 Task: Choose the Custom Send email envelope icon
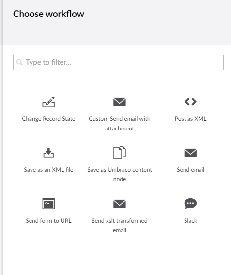tap(120, 102)
